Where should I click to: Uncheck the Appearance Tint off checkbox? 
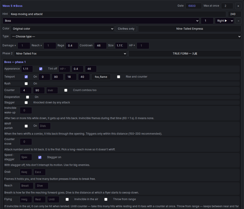click(41, 69)
